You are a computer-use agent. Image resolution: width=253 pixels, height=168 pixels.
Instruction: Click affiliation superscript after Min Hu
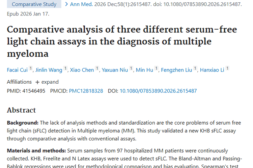157,69
